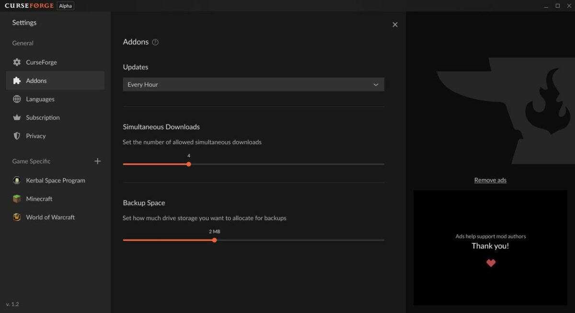Minimize the CurseForge window
The width and height of the screenshot is (575, 313).
pyautogui.click(x=546, y=6)
